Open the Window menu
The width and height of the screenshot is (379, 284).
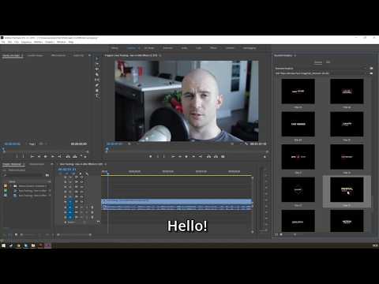[x=62, y=42]
